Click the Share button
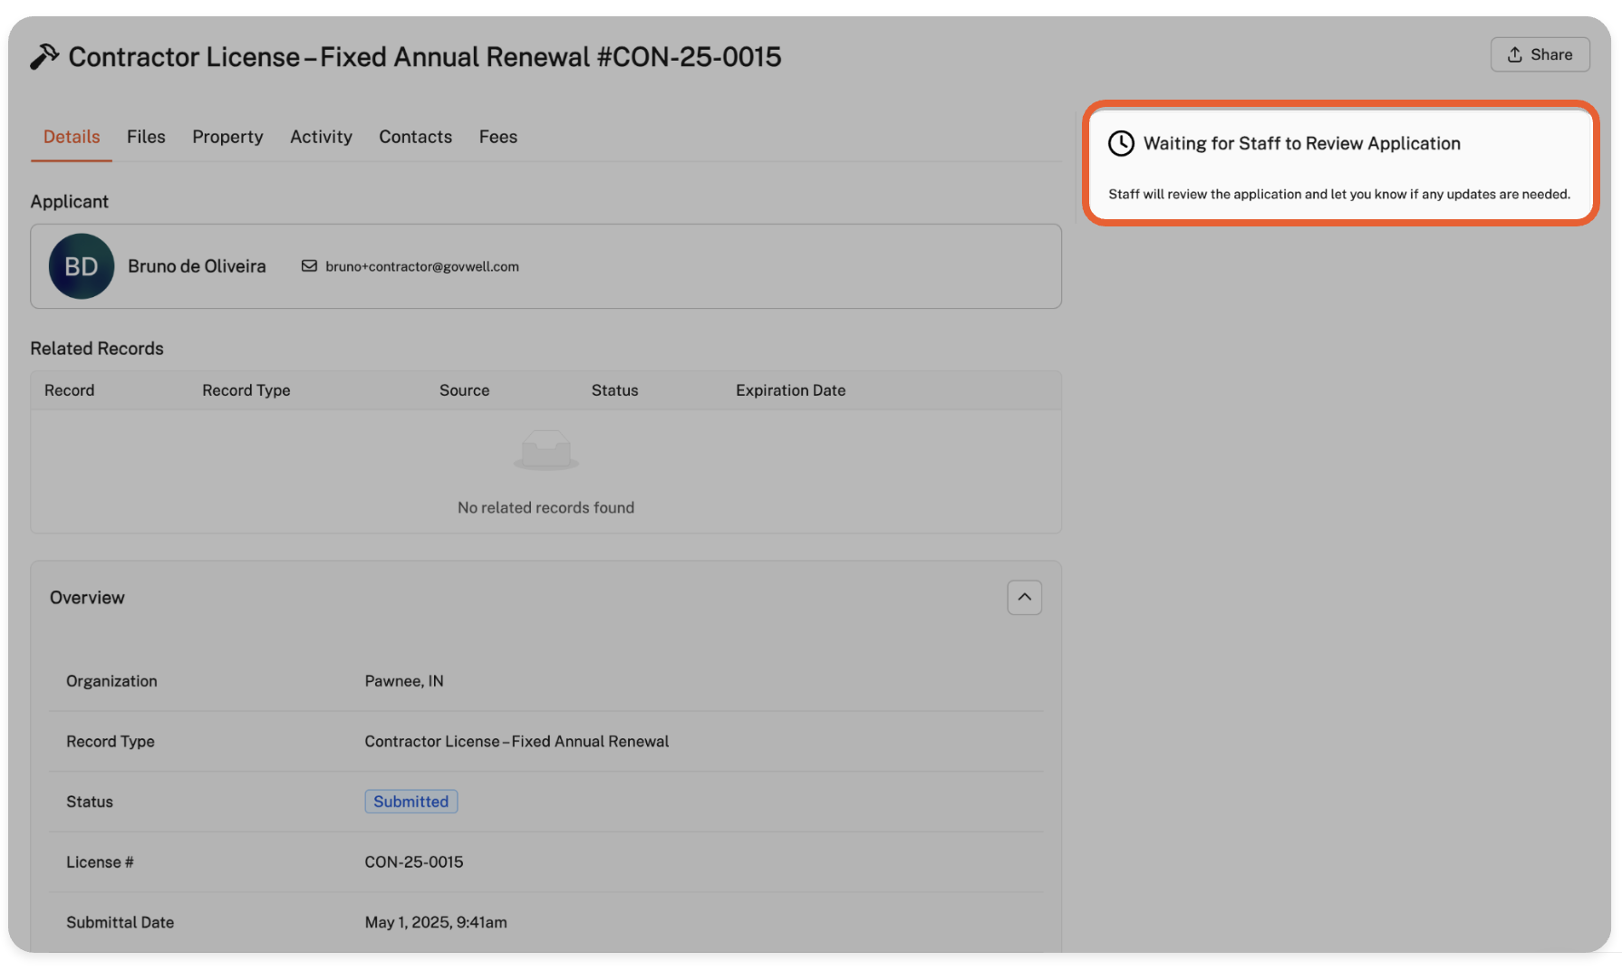The image size is (1622, 971). pyautogui.click(x=1540, y=54)
